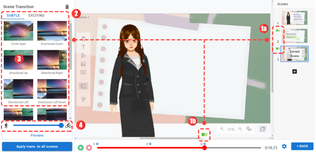Screen dimensions: 316x152
Task: Choose the Directional Up transition
Action: coord(18,60)
